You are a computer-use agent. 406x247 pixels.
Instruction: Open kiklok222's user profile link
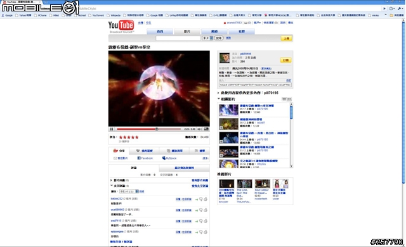pos(117,199)
